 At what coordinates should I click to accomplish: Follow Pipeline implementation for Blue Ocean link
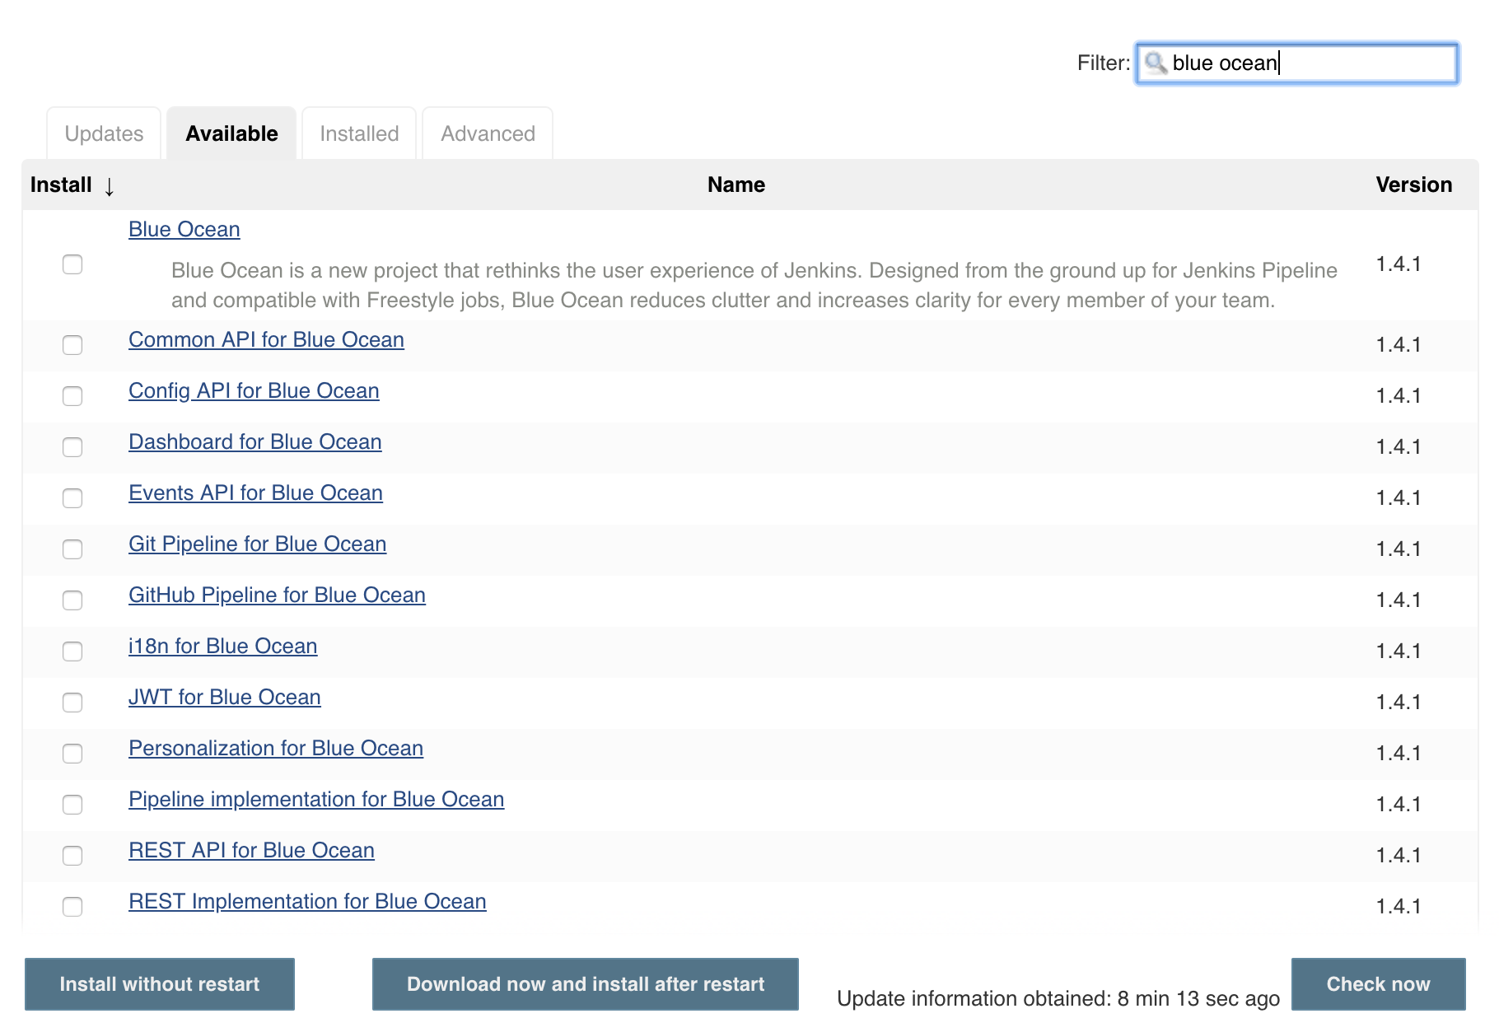(316, 799)
